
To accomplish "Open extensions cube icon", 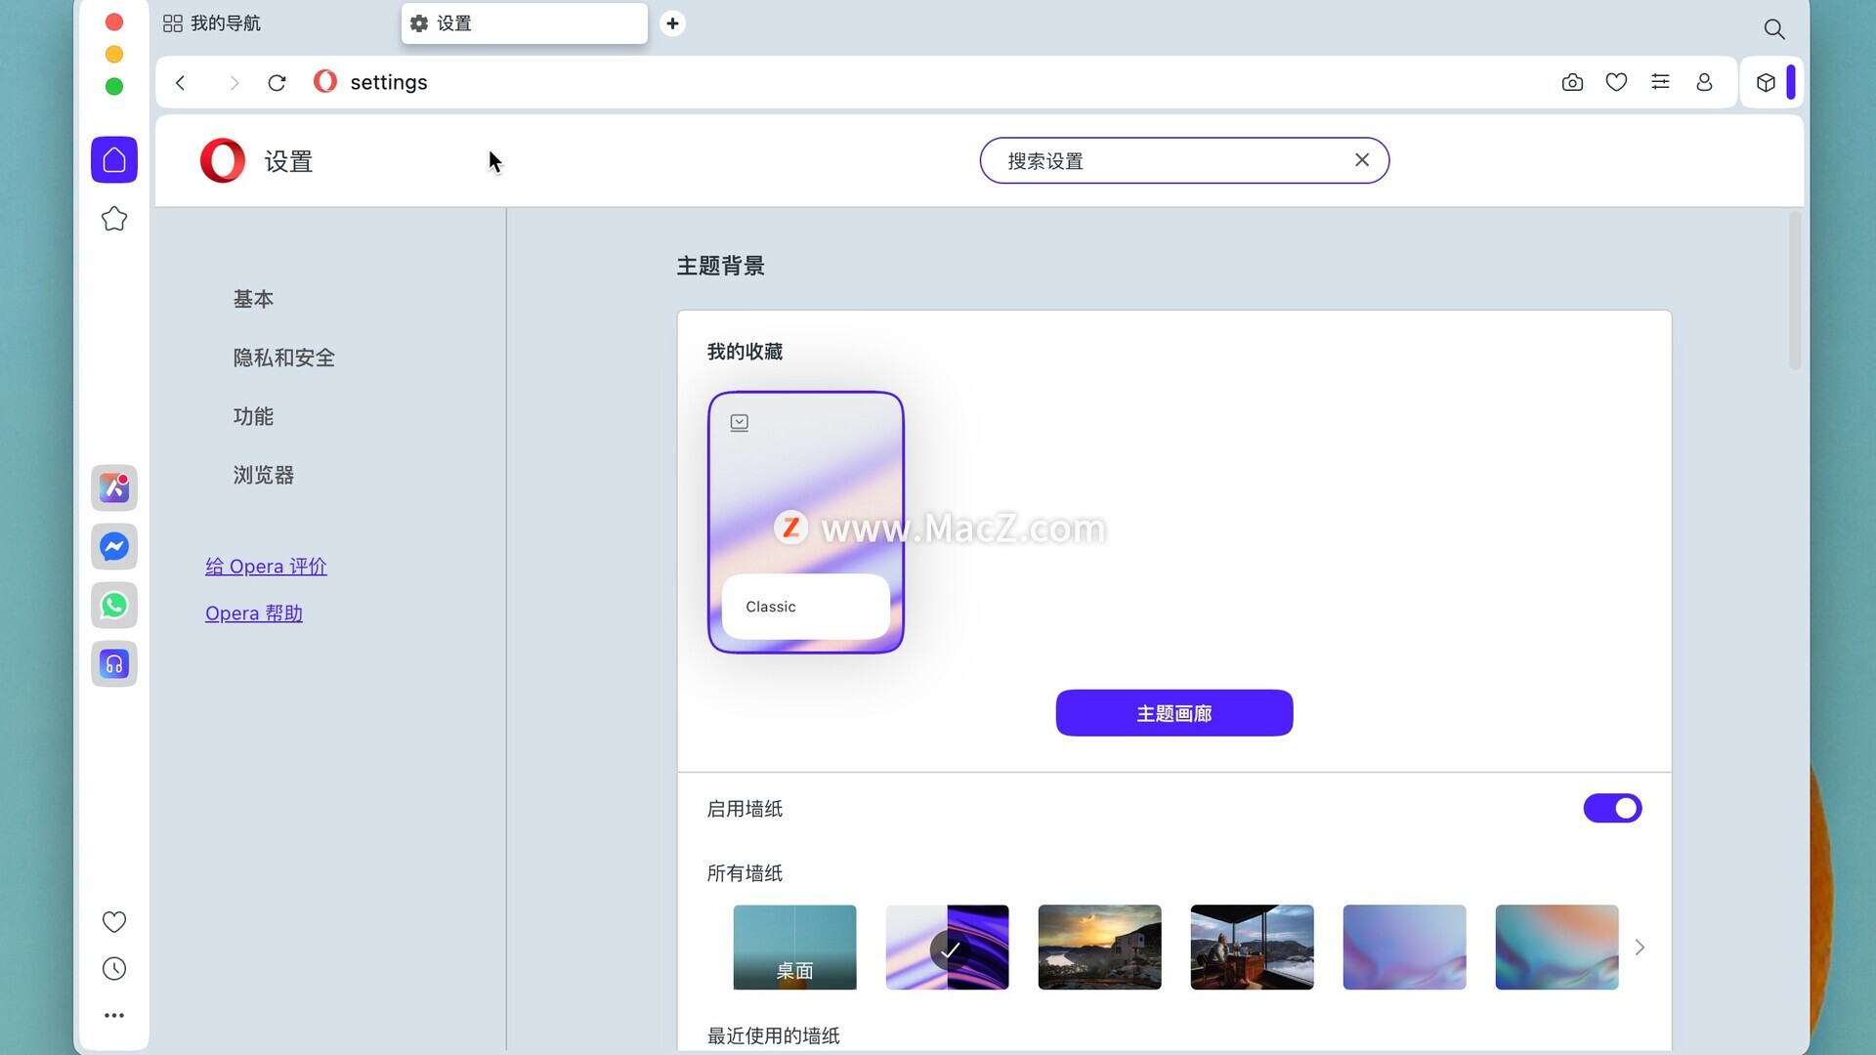I will click(x=1766, y=82).
